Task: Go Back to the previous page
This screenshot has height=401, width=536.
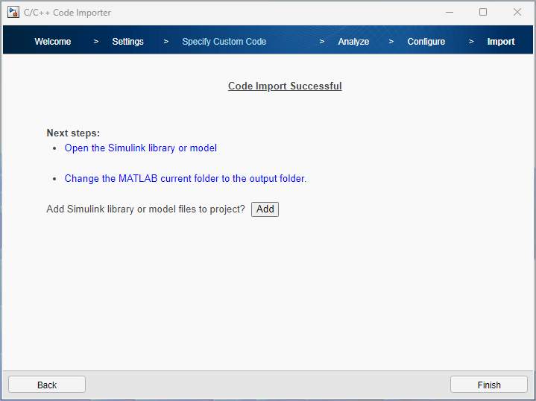Action: point(47,385)
